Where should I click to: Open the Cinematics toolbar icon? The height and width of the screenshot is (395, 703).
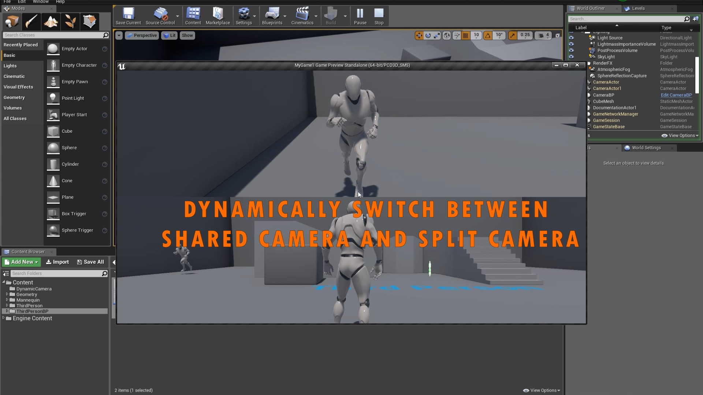pos(303,16)
